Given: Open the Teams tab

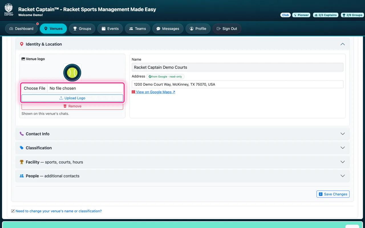Looking at the screenshot, I should (x=137, y=28).
